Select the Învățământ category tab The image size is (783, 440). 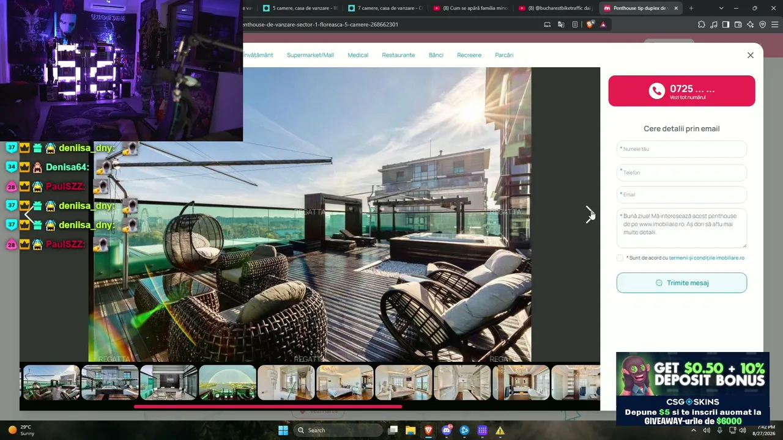pyautogui.click(x=258, y=55)
